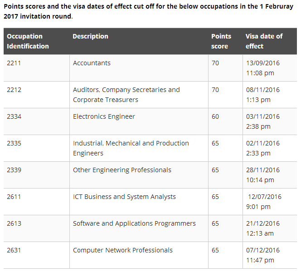
Task: Click the 13/09/2016 11:08 pm date cell
Action: (263, 68)
